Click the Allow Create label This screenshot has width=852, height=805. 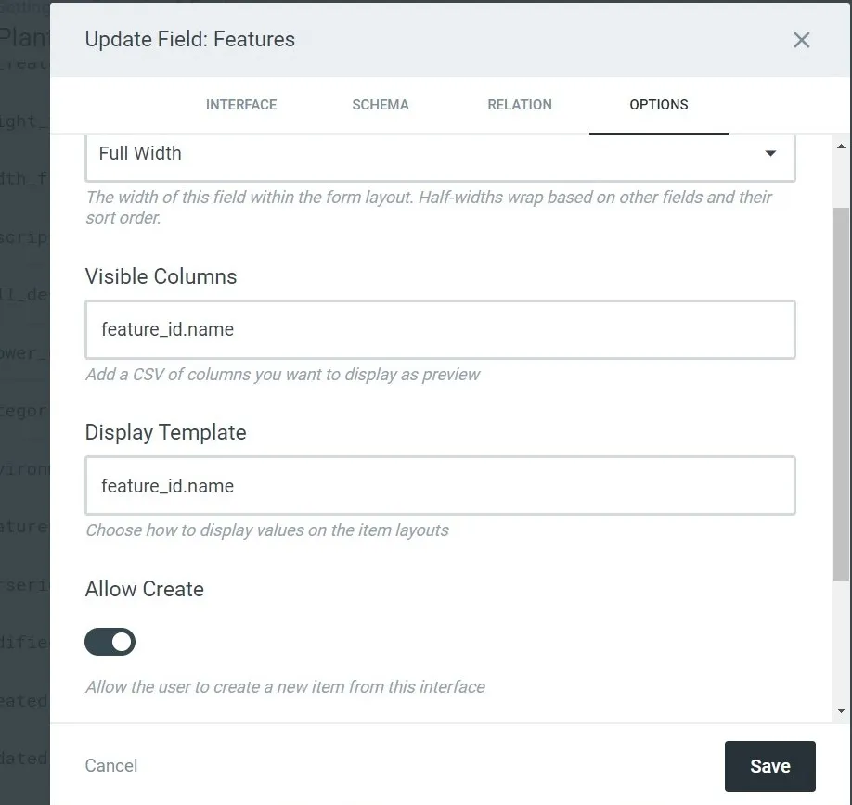[145, 589]
